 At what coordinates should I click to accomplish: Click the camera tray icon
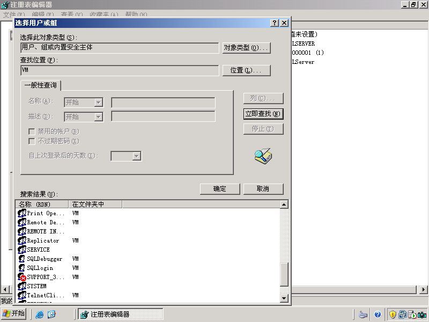point(422,314)
